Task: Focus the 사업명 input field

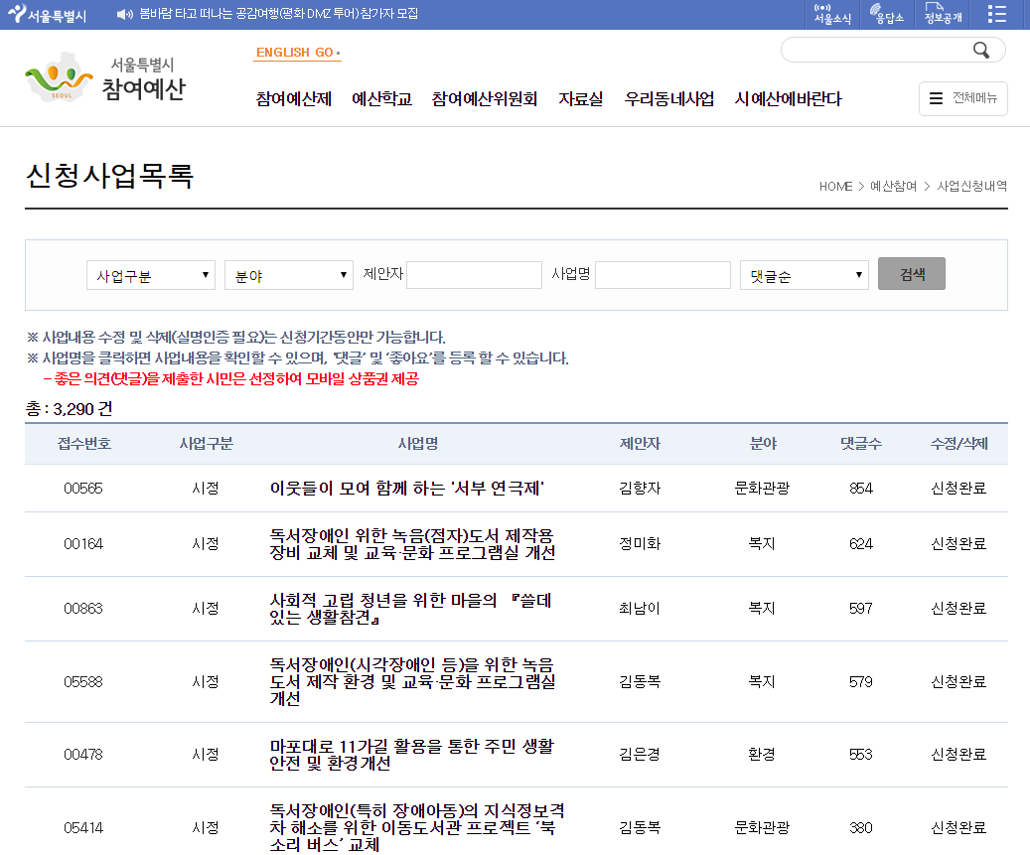Action: (662, 275)
